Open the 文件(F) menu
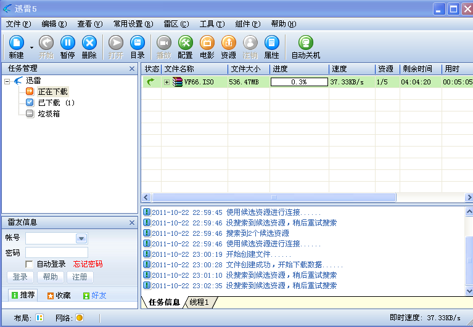473x327 pixels. [x=19, y=24]
